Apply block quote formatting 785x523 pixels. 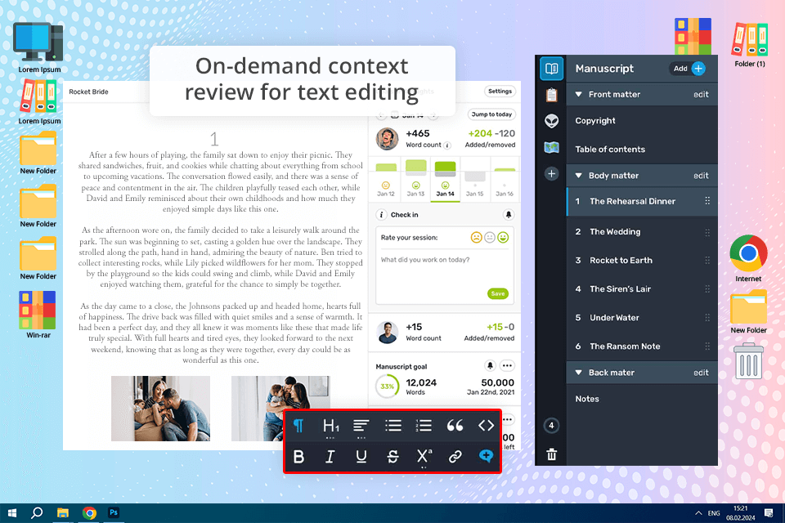pyautogui.click(x=455, y=426)
